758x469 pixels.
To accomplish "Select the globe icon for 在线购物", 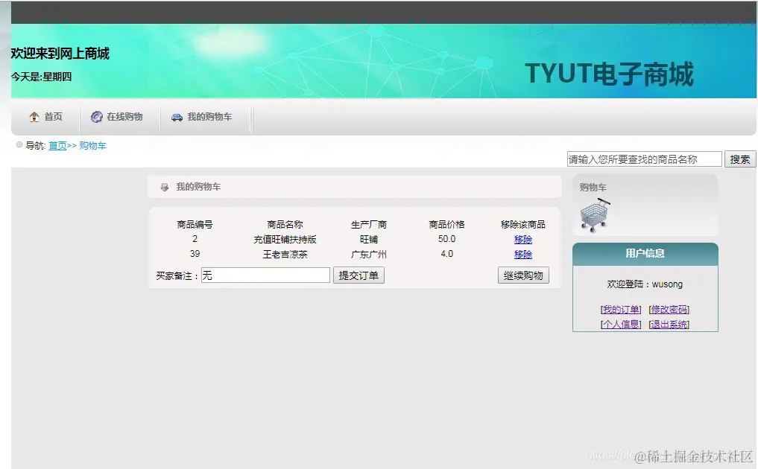I will point(96,117).
